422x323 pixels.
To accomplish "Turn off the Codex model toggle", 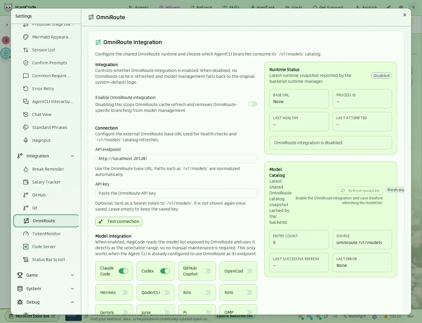I will point(165,271).
